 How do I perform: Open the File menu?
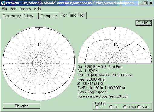(x=4, y=9)
